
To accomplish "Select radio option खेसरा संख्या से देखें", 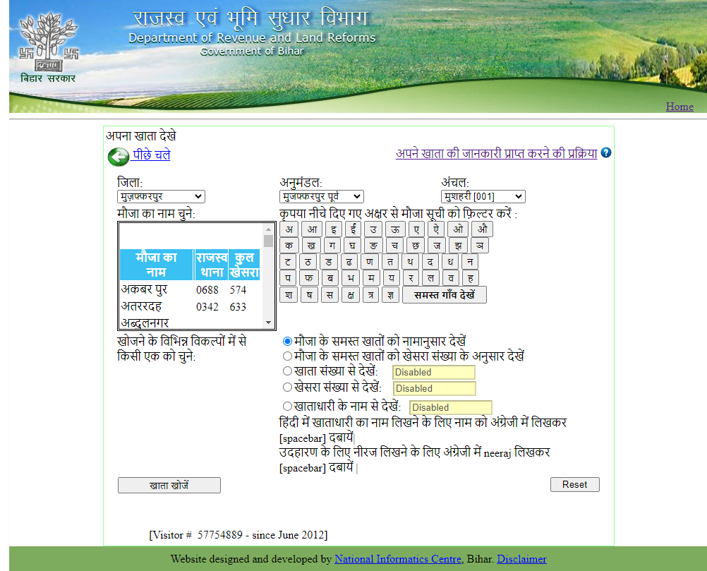I will pos(287,388).
